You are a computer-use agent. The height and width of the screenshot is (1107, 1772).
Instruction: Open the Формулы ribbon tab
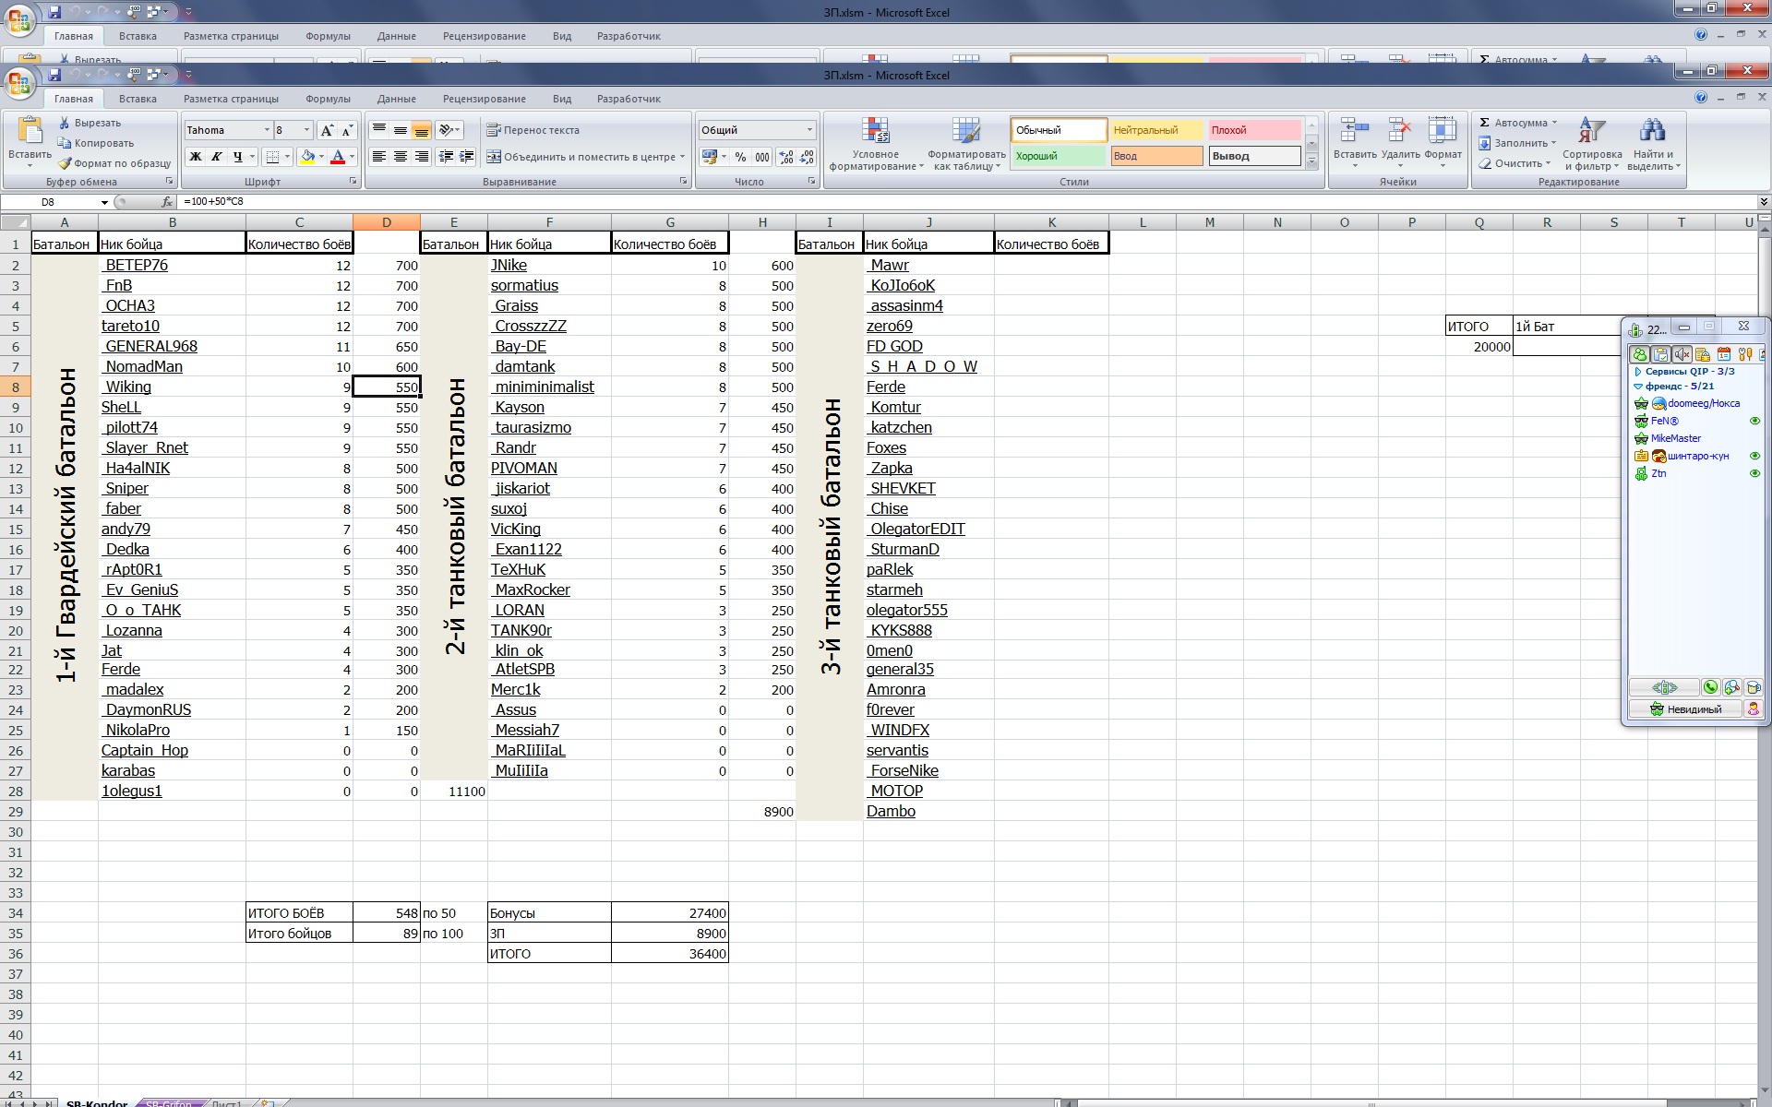pos(328,99)
